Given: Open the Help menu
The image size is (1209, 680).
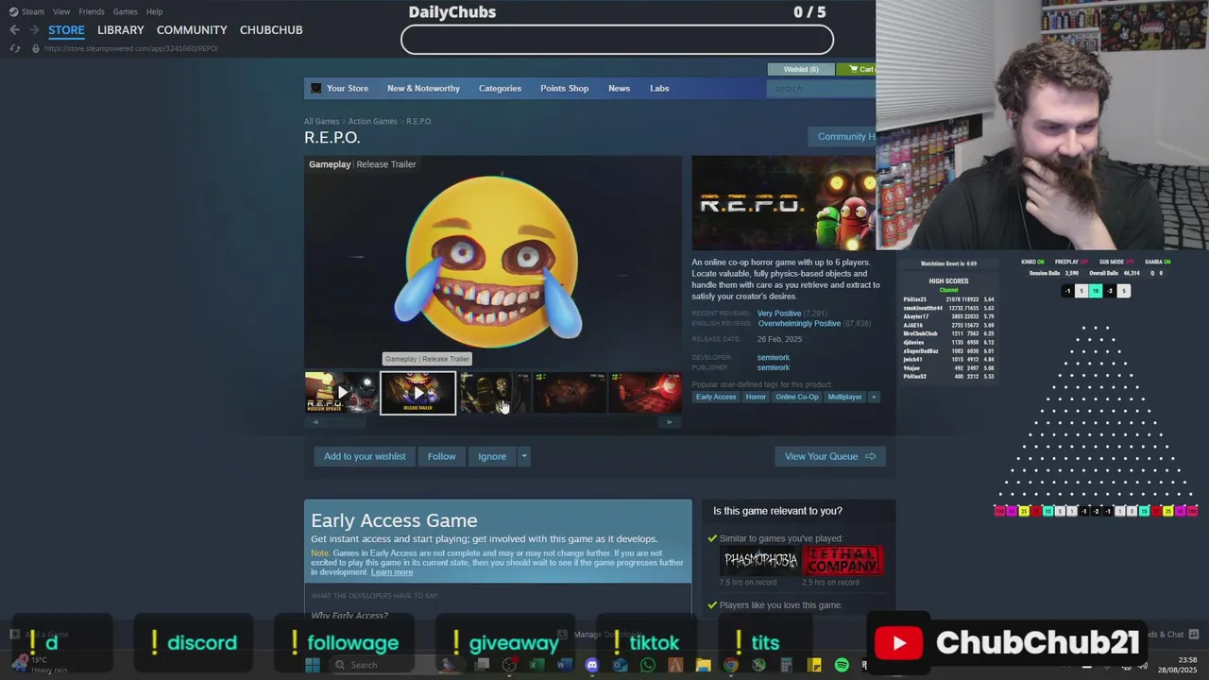Looking at the screenshot, I should tap(154, 11).
